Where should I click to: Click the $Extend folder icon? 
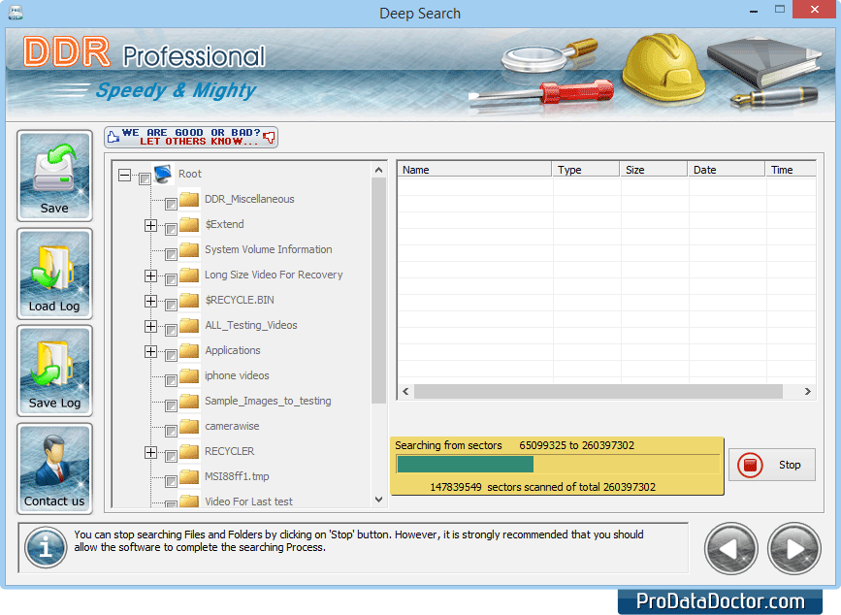189,224
